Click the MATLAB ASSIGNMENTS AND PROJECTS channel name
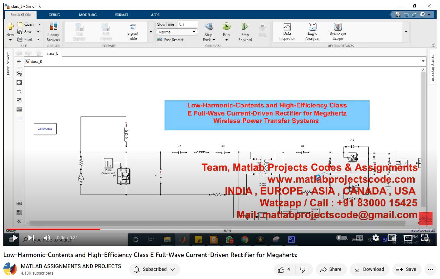 (x=71, y=266)
